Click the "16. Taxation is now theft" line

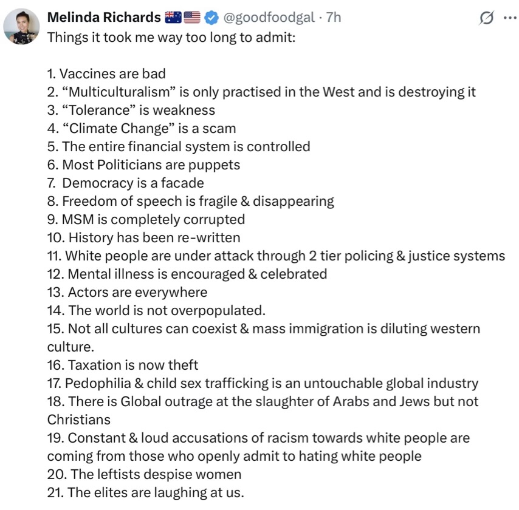(x=123, y=365)
